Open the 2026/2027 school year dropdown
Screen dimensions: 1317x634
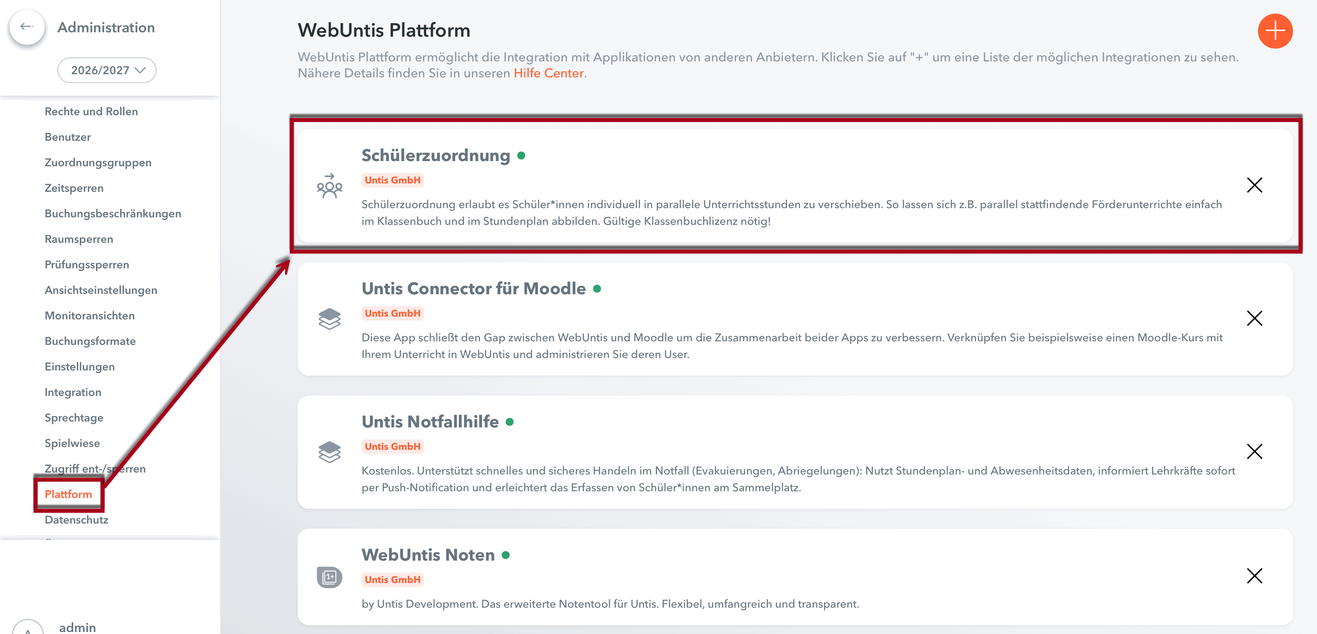(x=107, y=70)
